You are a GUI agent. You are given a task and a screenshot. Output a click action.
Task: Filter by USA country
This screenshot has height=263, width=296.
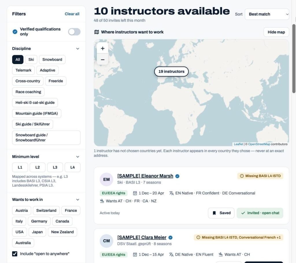19,232
